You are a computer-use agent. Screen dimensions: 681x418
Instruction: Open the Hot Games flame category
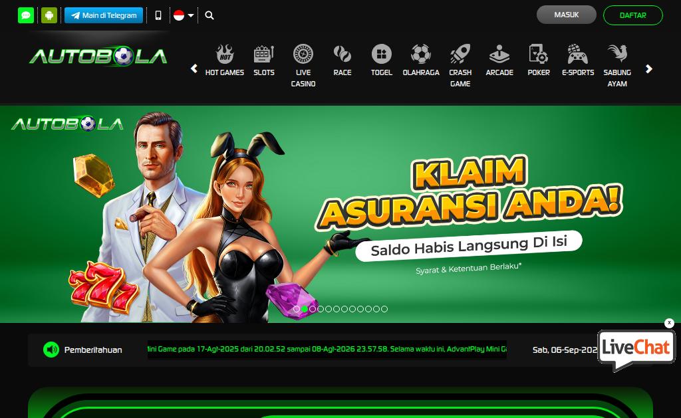point(225,60)
